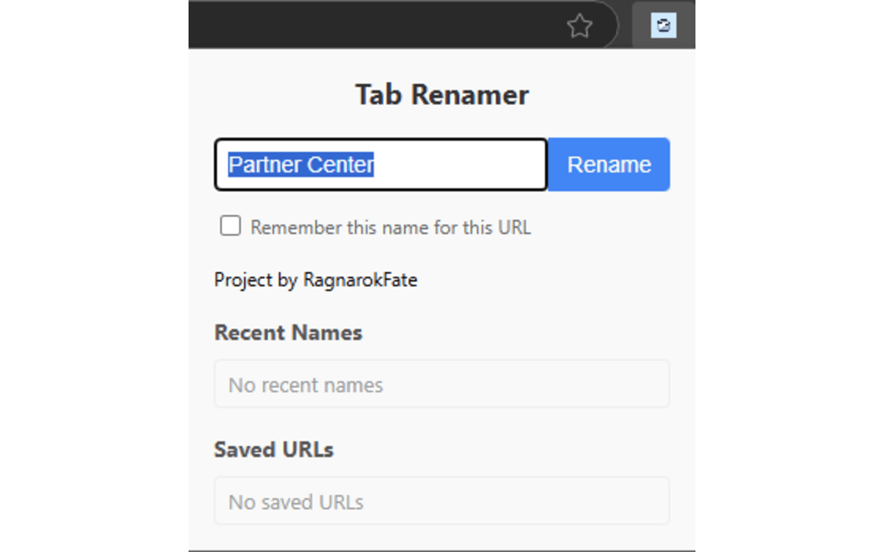
Task: Select the 'No recent names' list box
Action: point(442,384)
